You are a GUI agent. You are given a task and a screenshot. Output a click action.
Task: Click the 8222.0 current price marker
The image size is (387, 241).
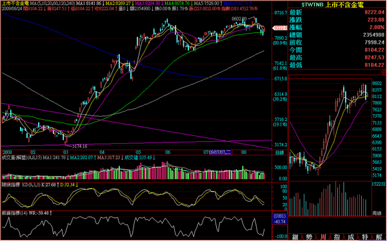[x=280, y=28]
